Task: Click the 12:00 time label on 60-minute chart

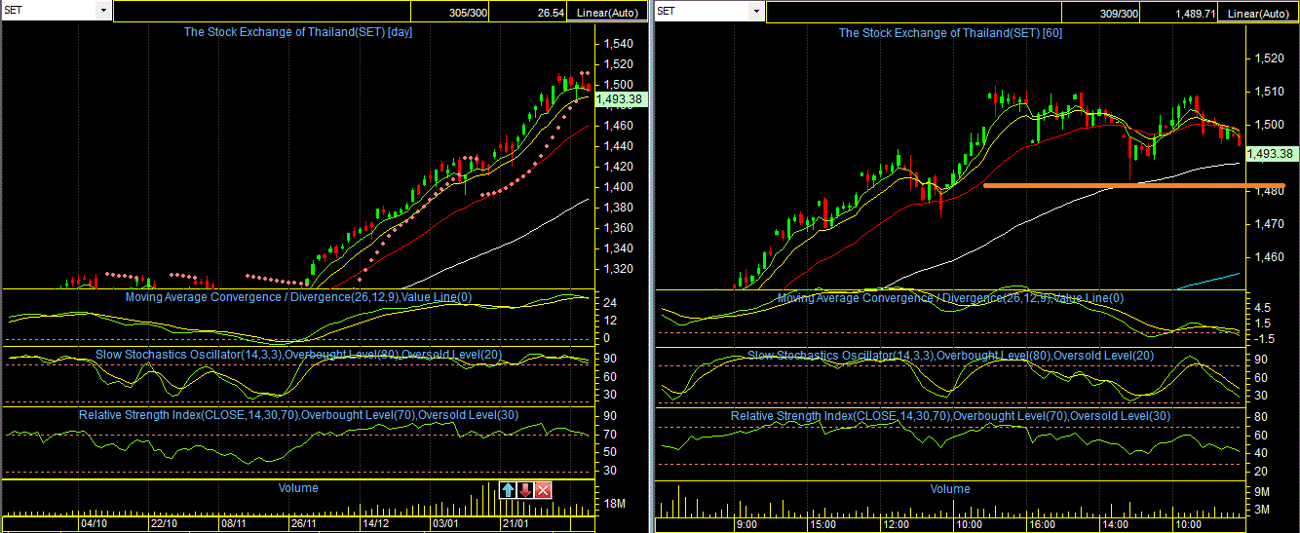Action: pyautogui.click(x=897, y=524)
